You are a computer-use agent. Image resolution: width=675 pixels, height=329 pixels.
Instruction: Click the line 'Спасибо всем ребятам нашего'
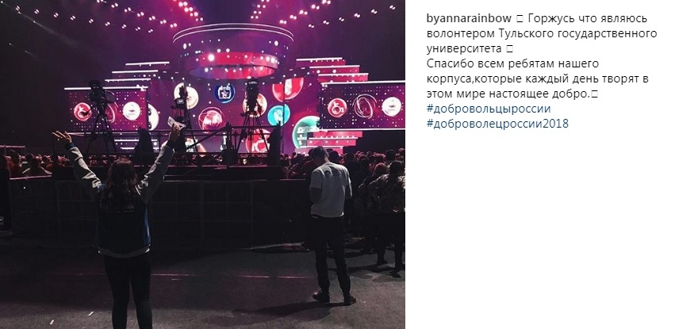pos(512,63)
